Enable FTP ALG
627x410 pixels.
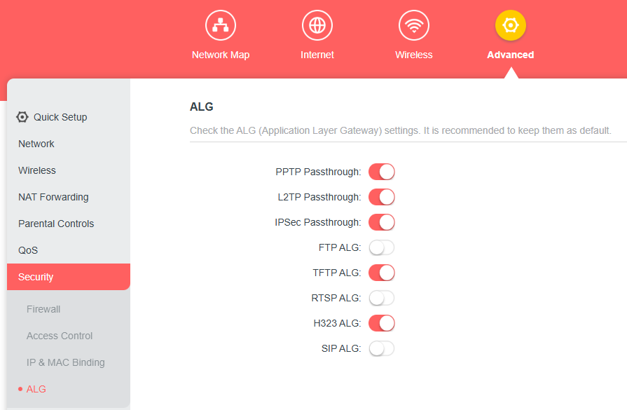(x=381, y=247)
